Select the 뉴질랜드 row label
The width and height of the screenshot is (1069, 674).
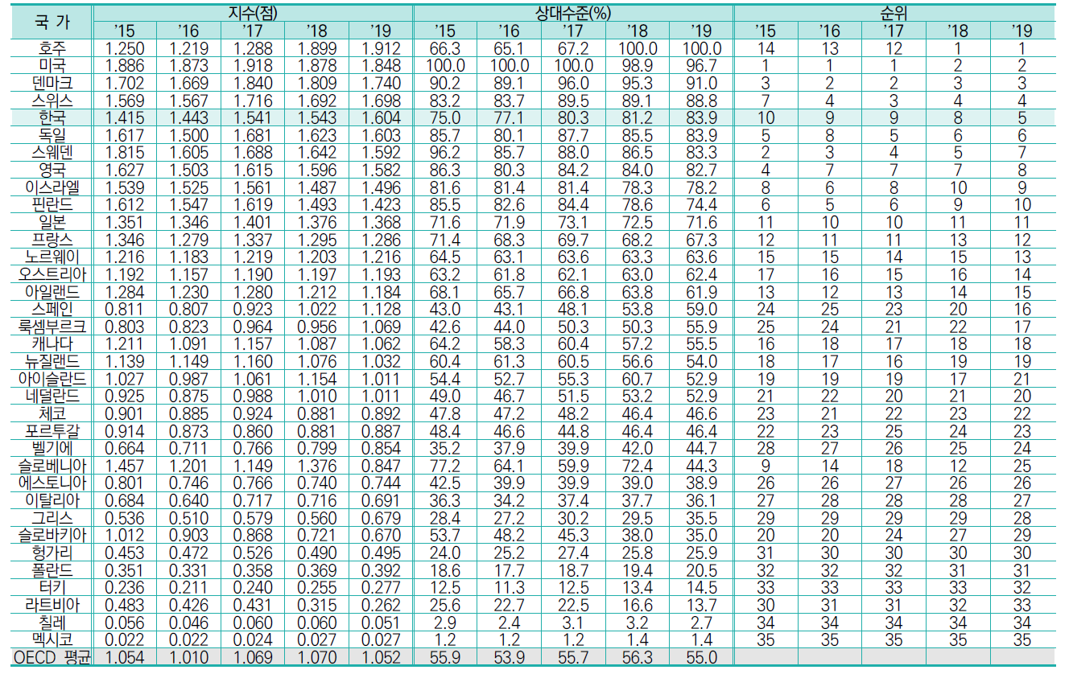coord(52,361)
